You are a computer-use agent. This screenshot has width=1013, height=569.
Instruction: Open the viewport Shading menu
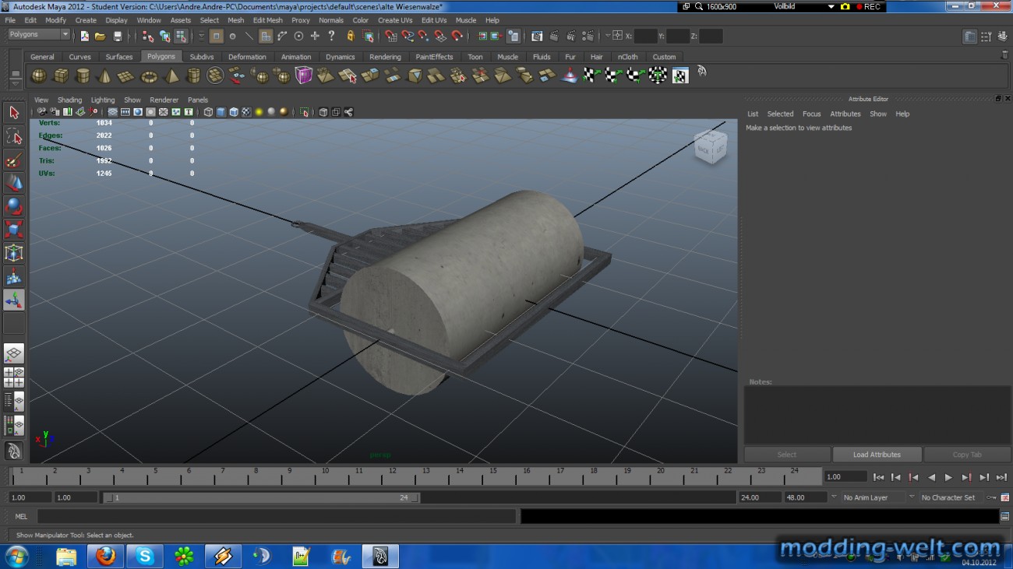point(69,100)
